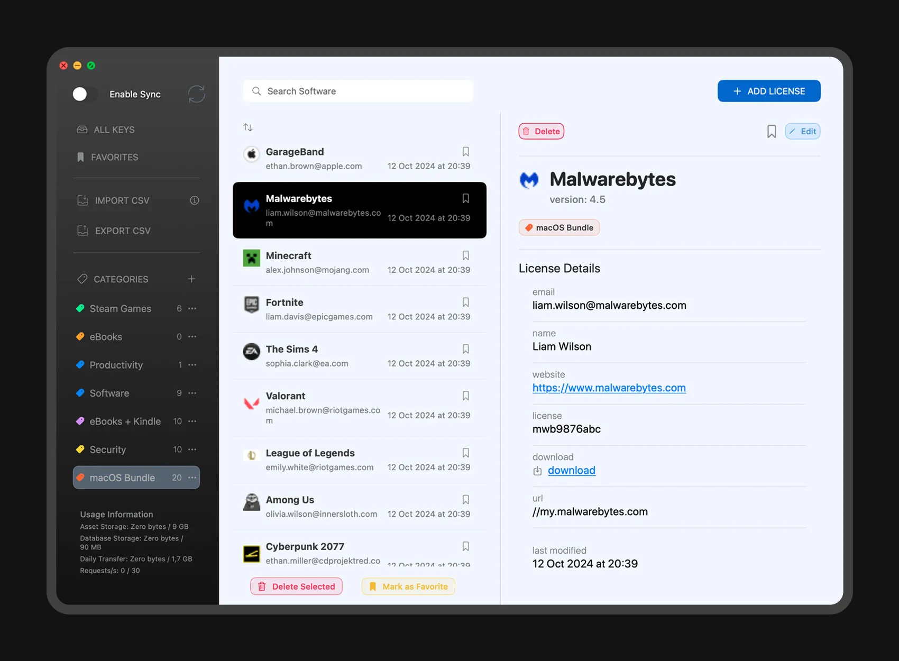Click Mark as Favorite button
The height and width of the screenshot is (661, 899).
[x=408, y=586]
